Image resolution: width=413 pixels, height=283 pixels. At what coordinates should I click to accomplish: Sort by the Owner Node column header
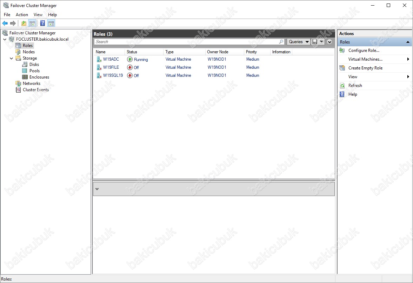click(x=225, y=52)
